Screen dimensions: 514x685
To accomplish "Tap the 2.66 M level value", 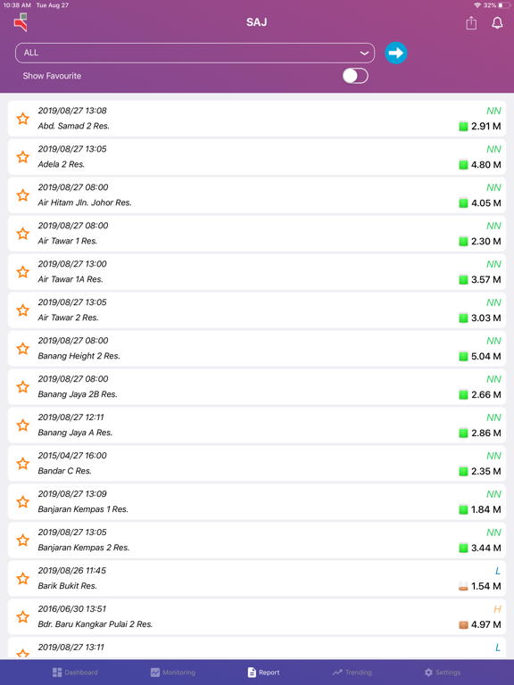I will click(x=486, y=395).
